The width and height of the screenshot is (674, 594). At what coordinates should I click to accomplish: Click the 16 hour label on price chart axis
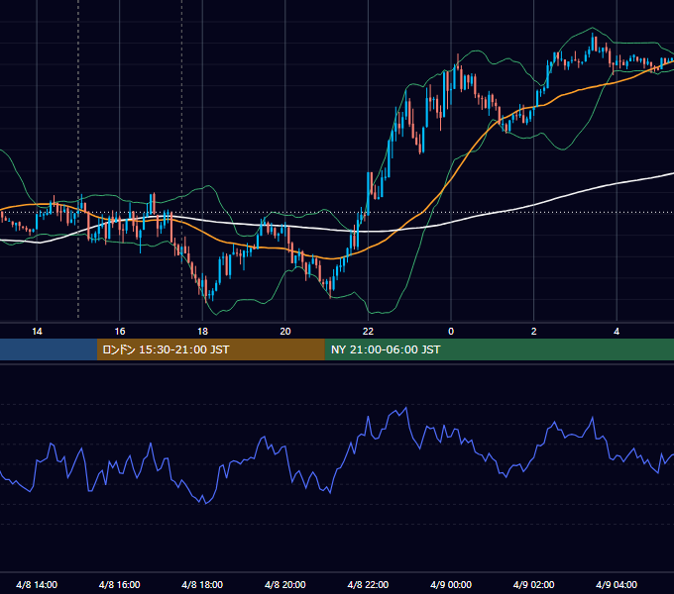(120, 332)
